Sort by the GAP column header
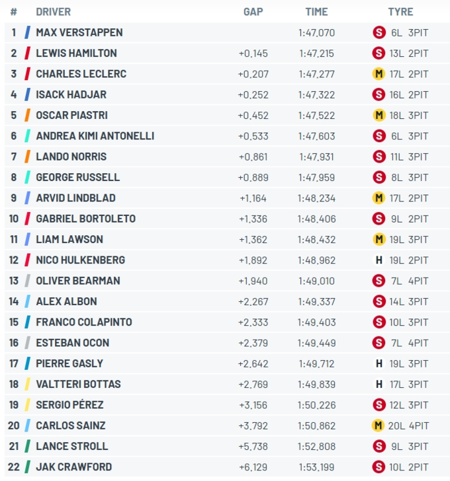 [x=253, y=12]
